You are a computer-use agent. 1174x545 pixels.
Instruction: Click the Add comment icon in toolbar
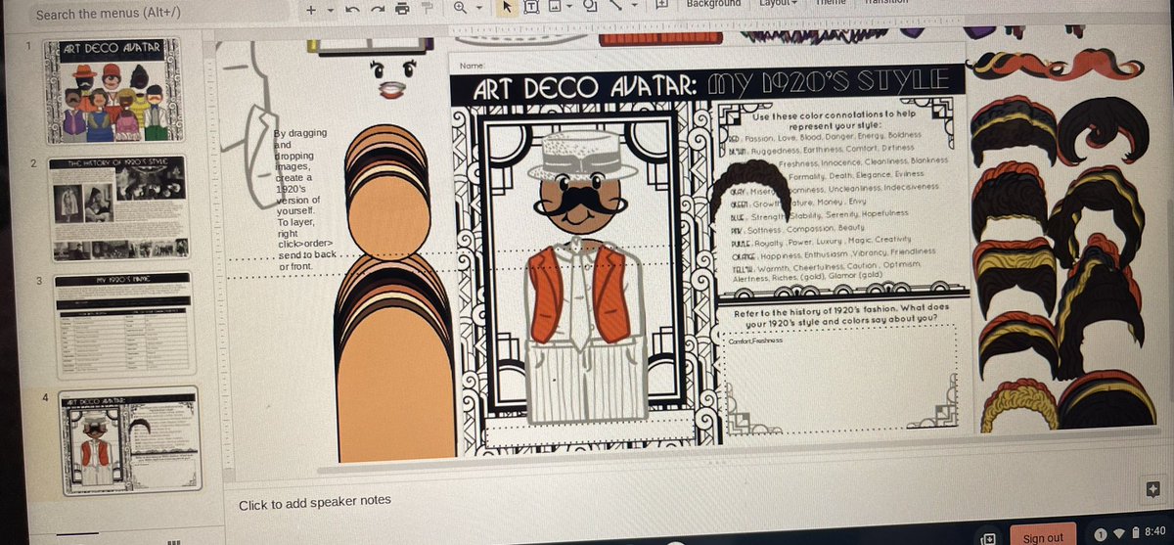(x=661, y=4)
